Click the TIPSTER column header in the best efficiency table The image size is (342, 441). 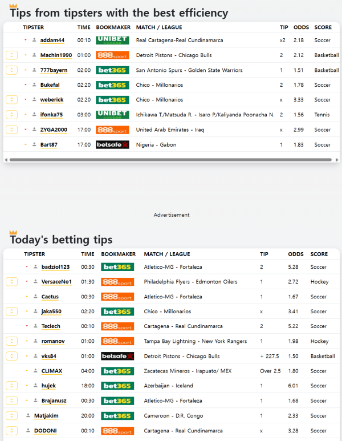33,27
